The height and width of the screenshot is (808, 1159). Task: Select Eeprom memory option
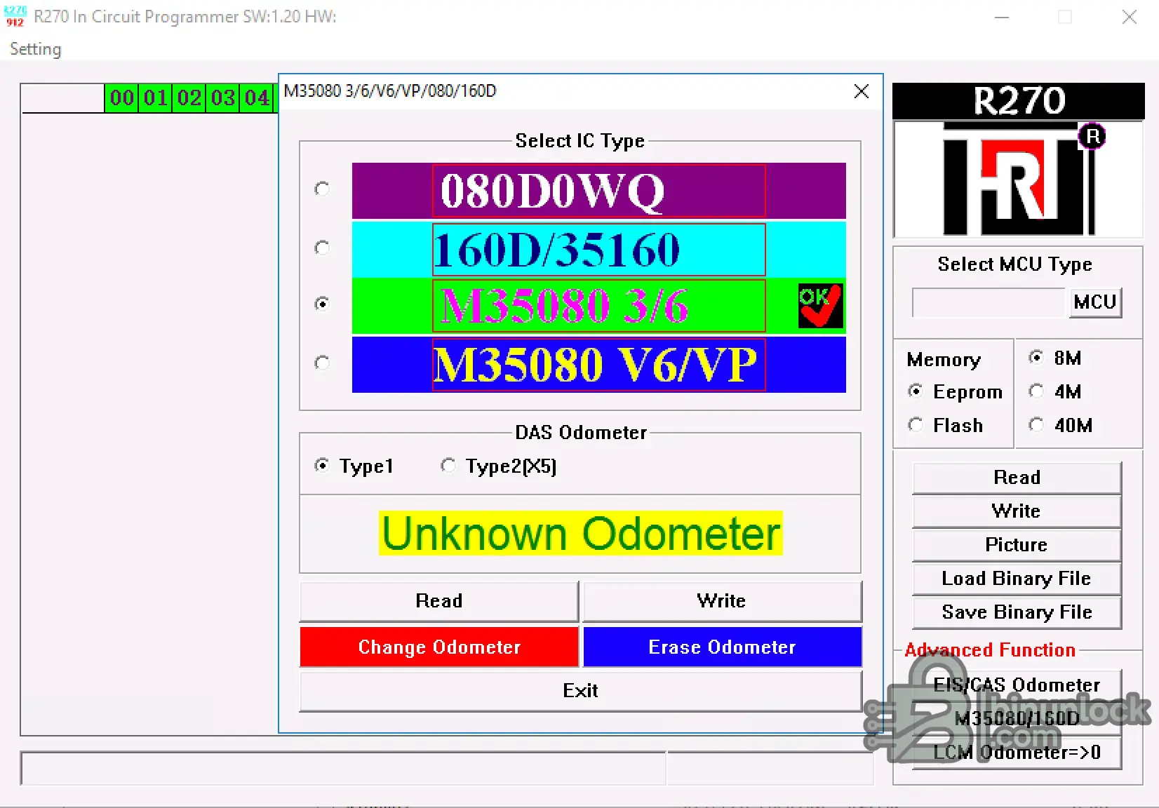956,391
